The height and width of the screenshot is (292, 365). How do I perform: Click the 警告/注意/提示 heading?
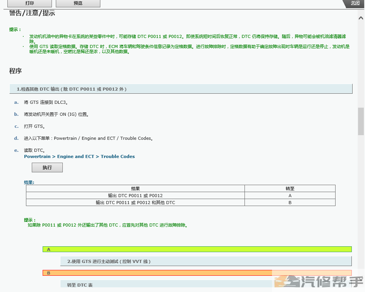click(x=32, y=13)
